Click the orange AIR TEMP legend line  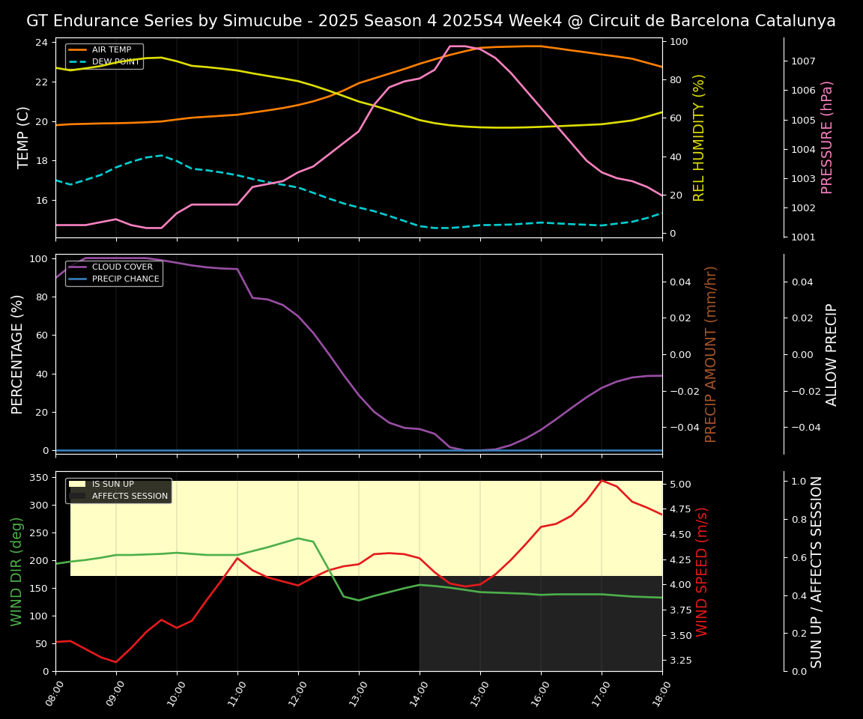(x=78, y=50)
